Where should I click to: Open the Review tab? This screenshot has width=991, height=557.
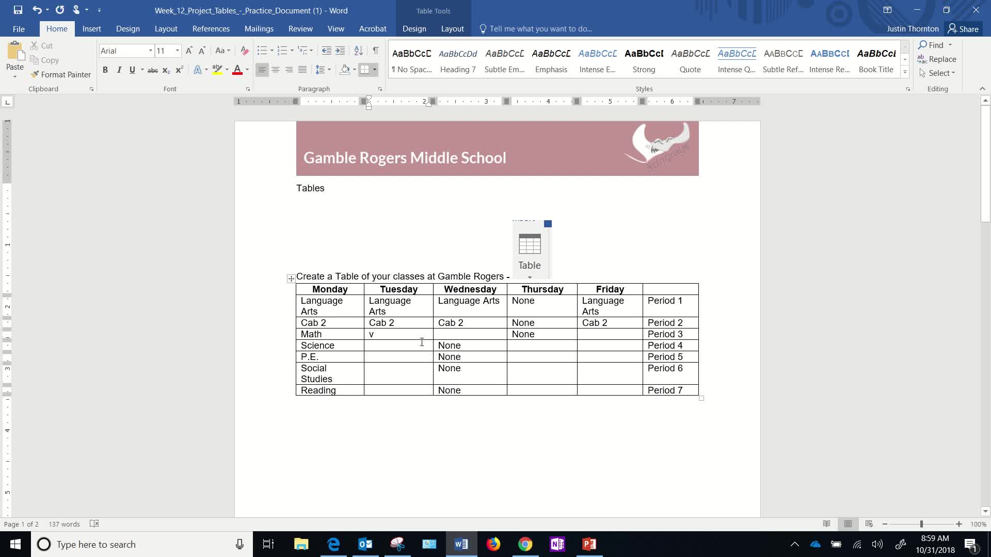click(x=300, y=29)
